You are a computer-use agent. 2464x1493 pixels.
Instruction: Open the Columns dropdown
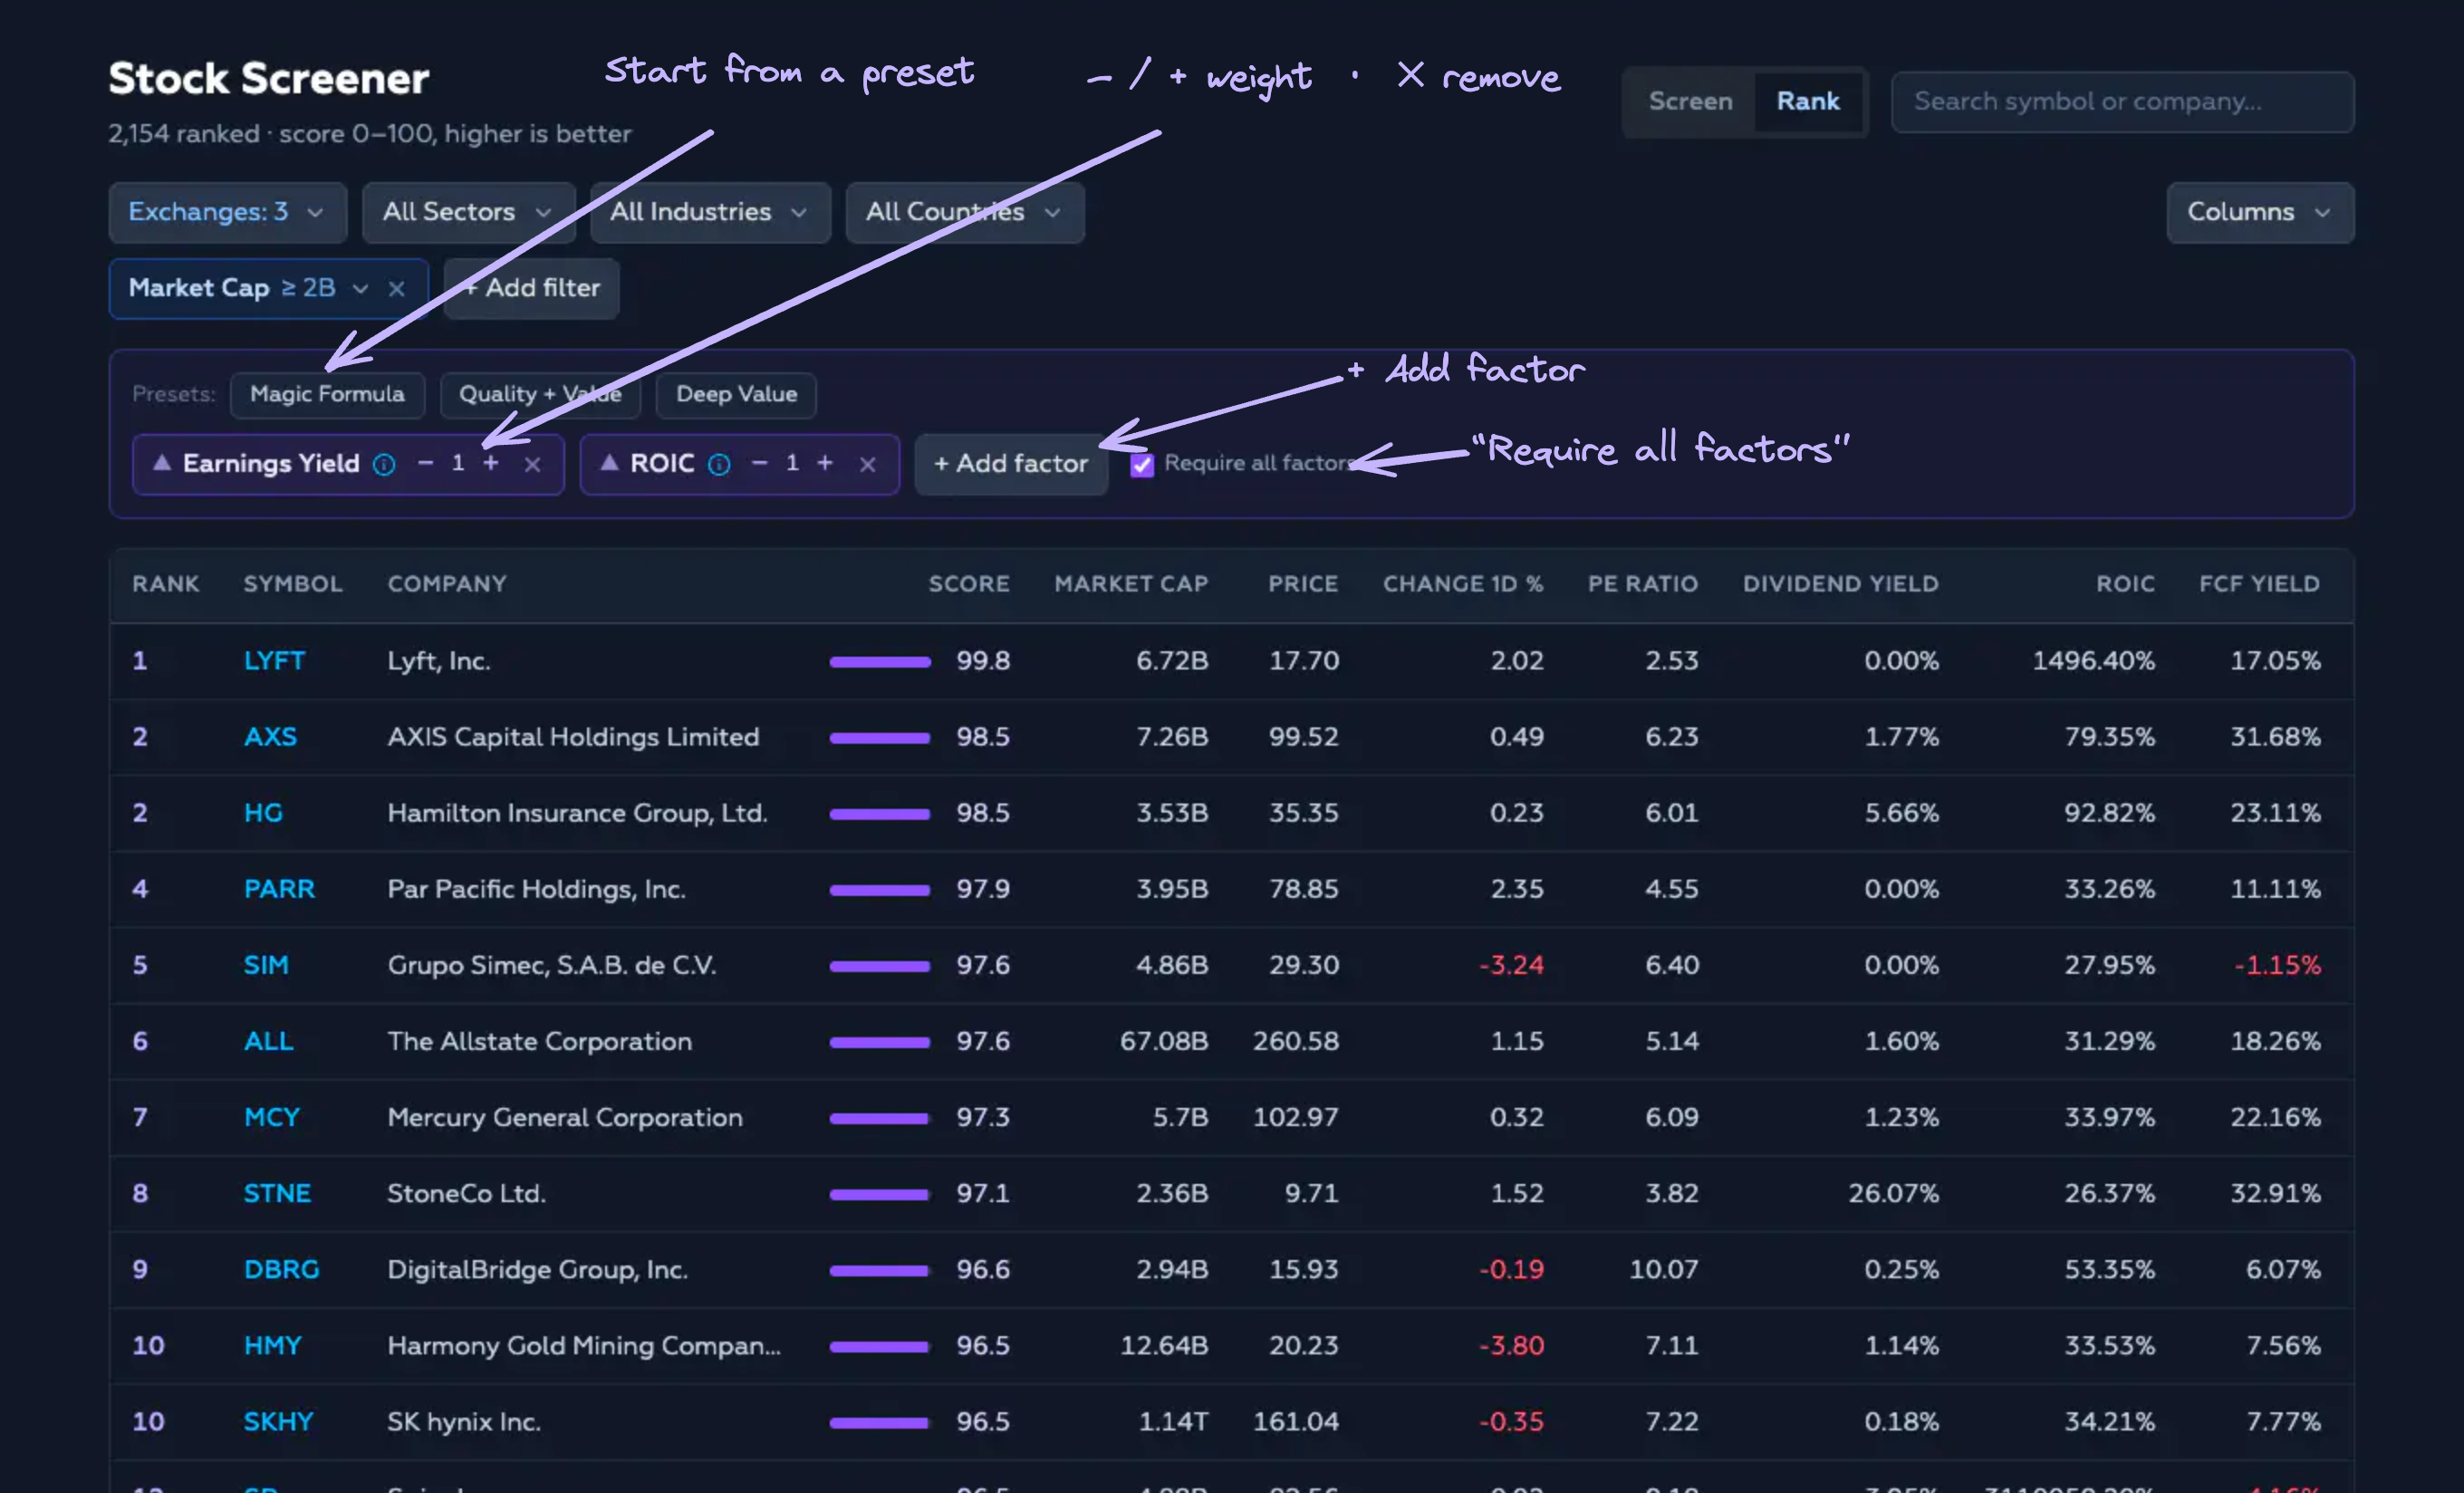click(x=2260, y=212)
